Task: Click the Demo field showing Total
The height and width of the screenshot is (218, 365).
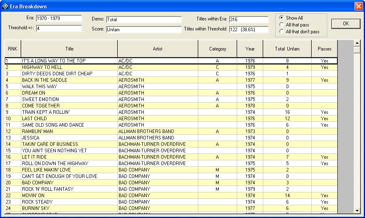Action: [143, 20]
